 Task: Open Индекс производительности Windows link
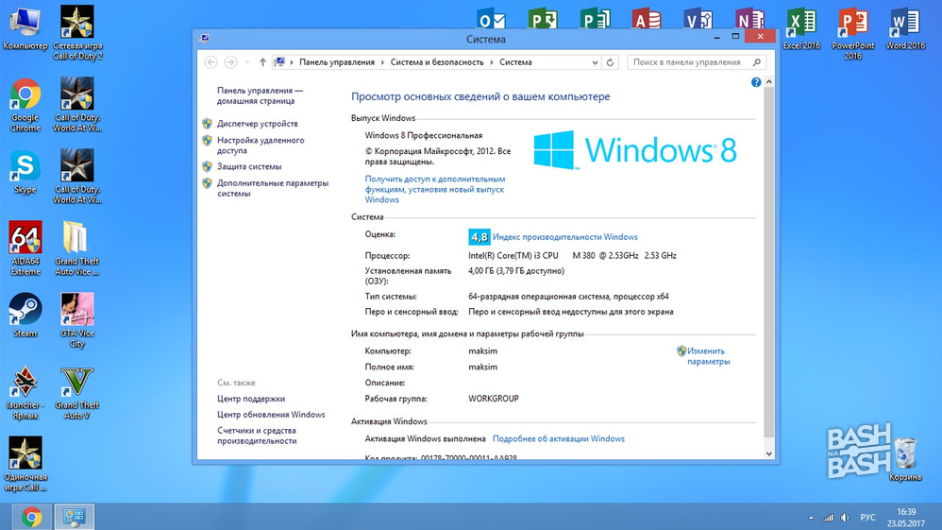tap(564, 237)
